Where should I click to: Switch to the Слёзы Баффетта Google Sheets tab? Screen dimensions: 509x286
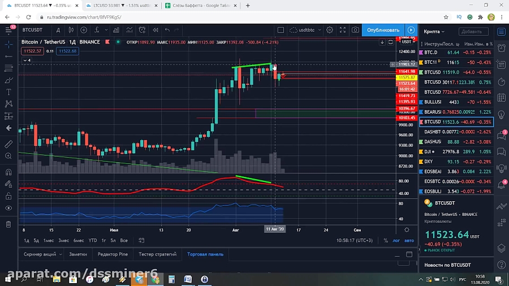pyautogui.click(x=201, y=6)
